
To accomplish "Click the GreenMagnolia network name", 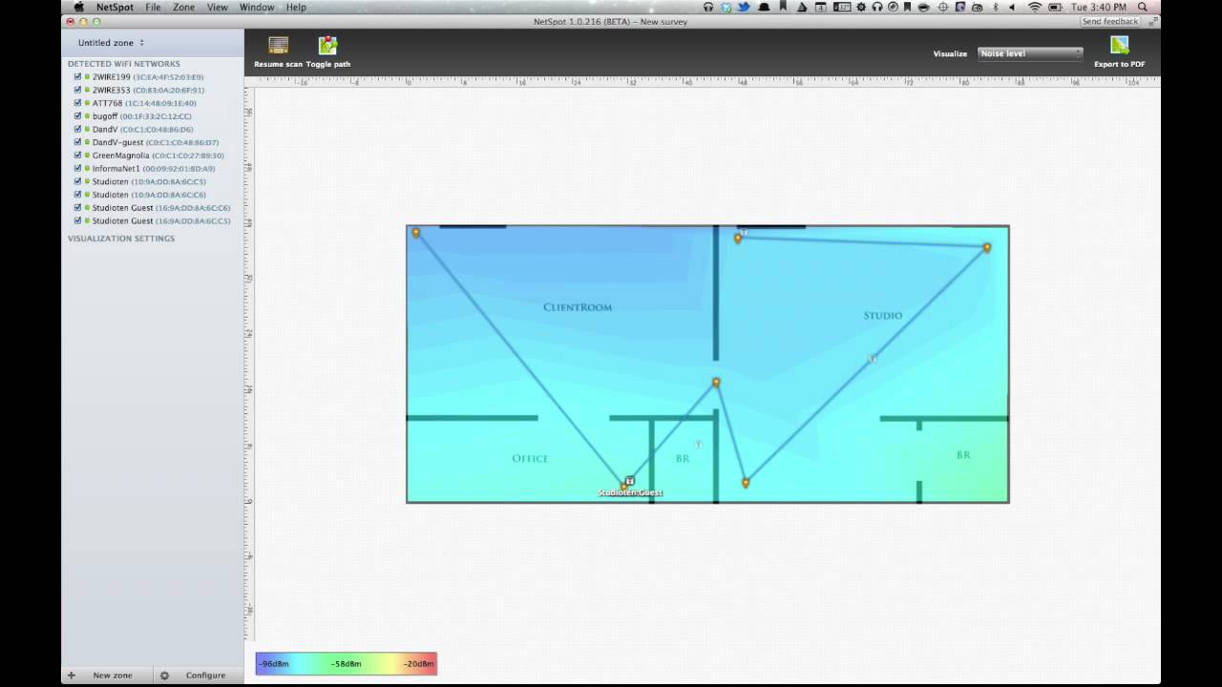I will [120, 156].
